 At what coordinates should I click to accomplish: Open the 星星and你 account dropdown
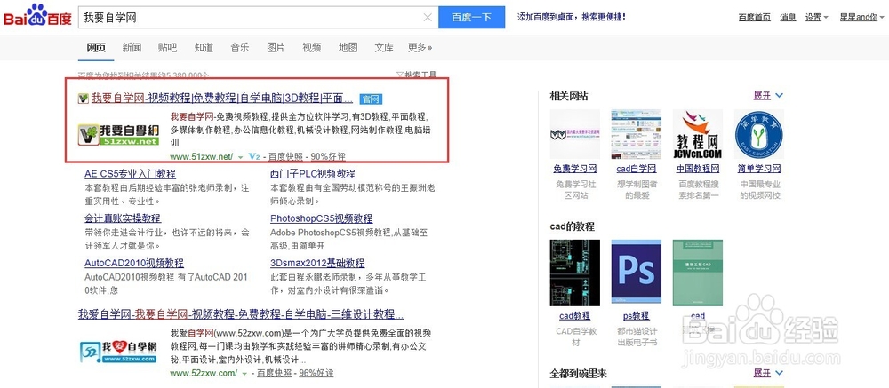pyautogui.click(x=861, y=18)
